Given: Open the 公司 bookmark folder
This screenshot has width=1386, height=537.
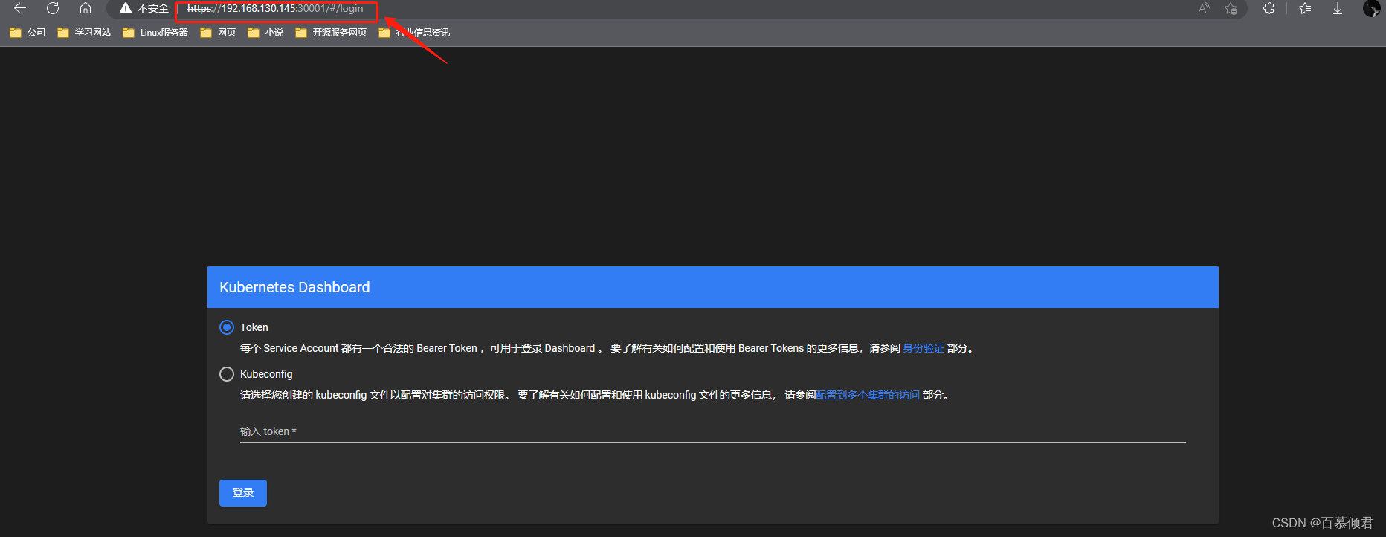Looking at the screenshot, I should 28,33.
